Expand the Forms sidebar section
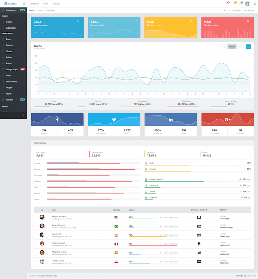 tap(13, 64)
